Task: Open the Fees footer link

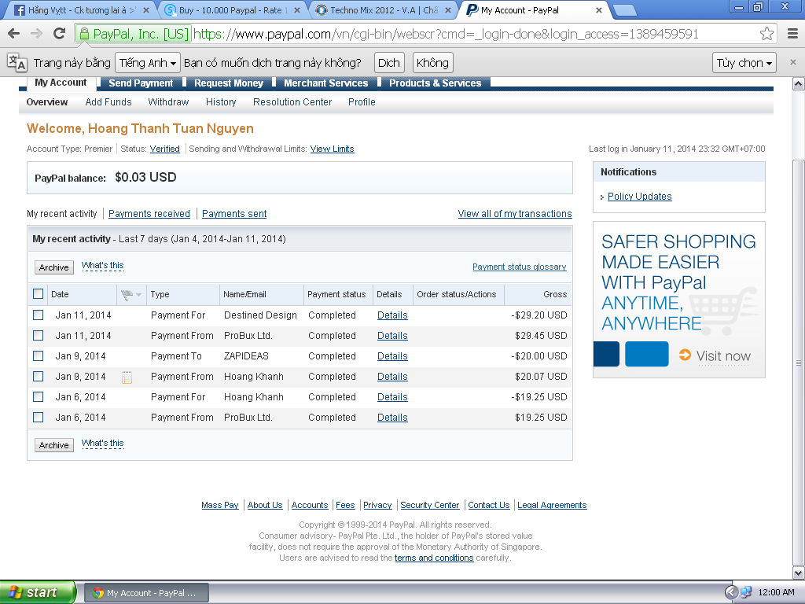Action: click(345, 506)
